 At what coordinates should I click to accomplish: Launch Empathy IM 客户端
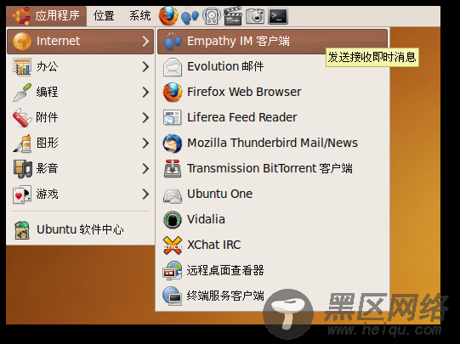click(273, 42)
